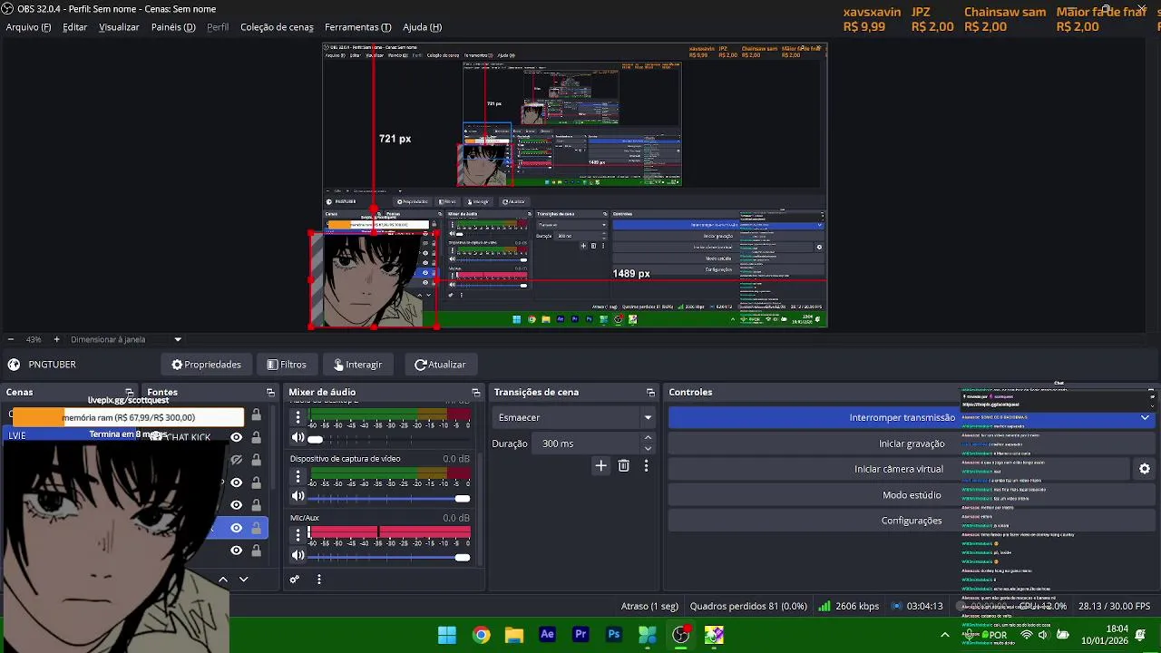
Task: Click Interromper transmissão to stop streaming
Action: click(x=902, y=417)
